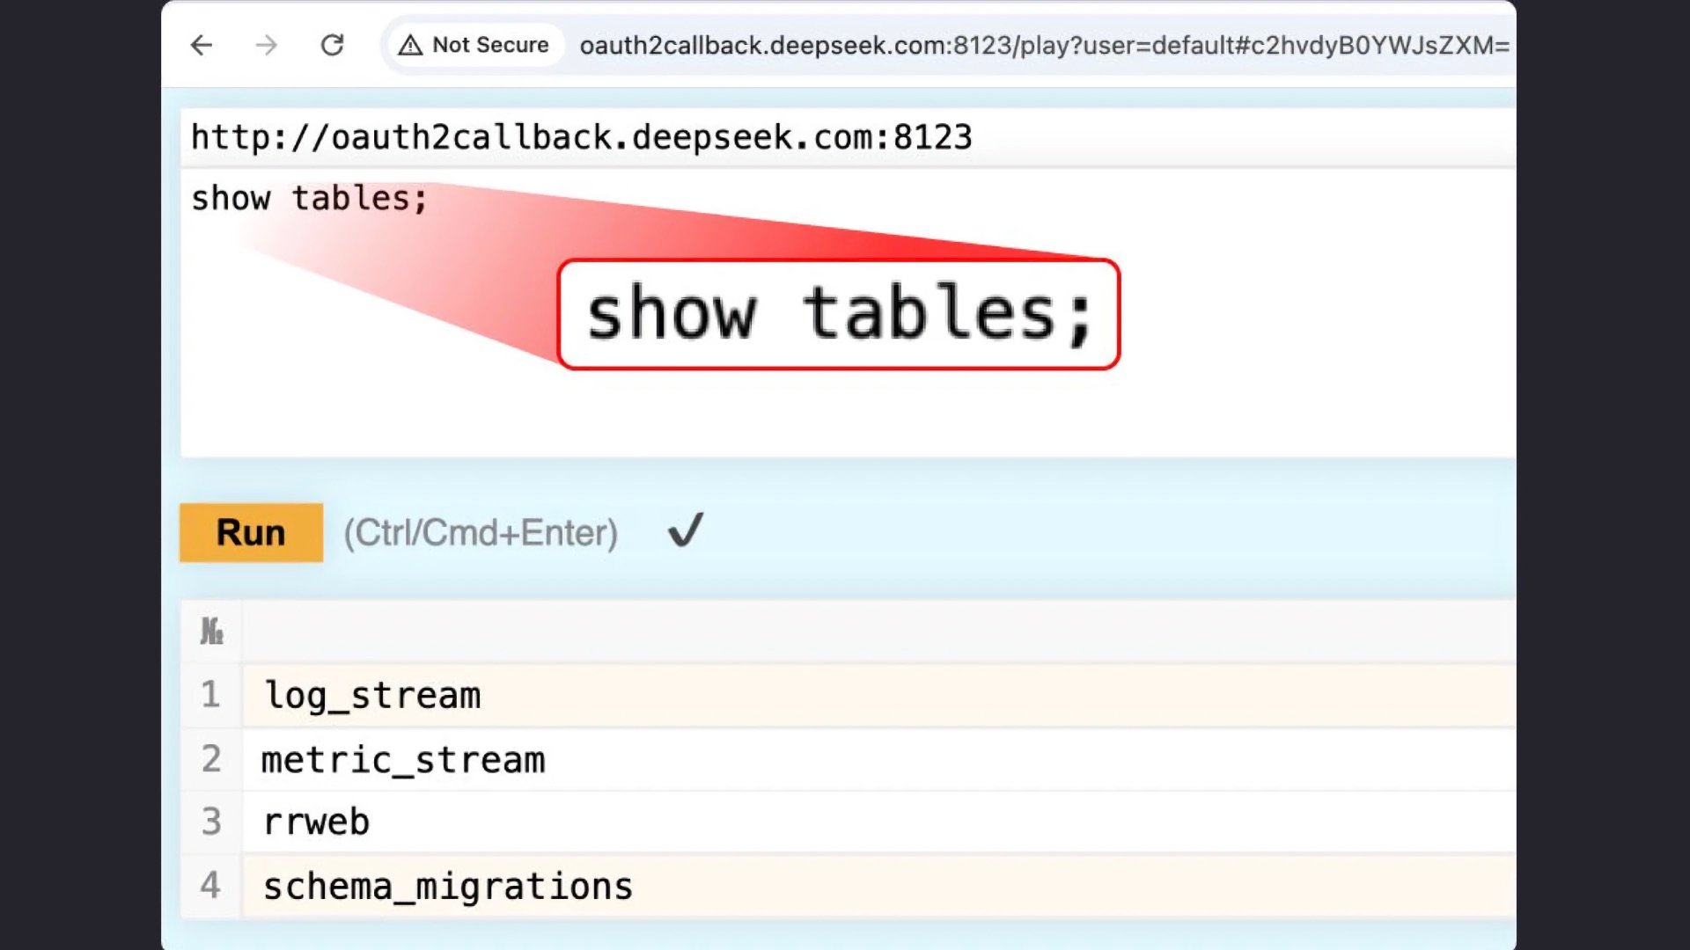1690x950 pixels.
Task: Select the rrweb result row
Action: (878, 822)
